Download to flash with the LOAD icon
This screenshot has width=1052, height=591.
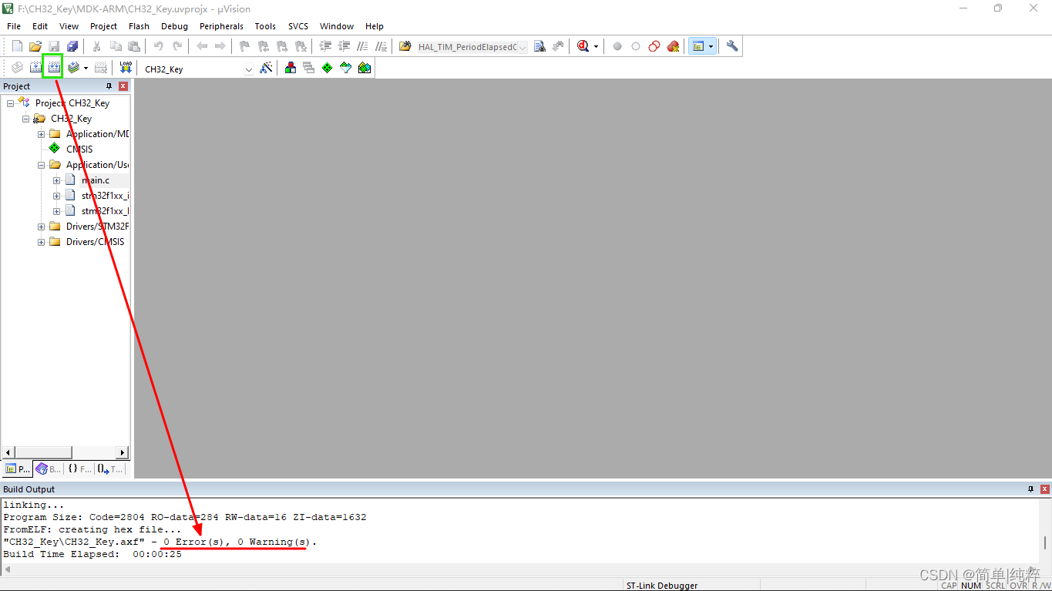pyautogui.click(x=126, y=68)
